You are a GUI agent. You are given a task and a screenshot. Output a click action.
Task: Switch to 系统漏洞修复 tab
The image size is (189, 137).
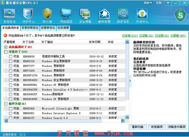pyautogui.click(x=11, y=28)
